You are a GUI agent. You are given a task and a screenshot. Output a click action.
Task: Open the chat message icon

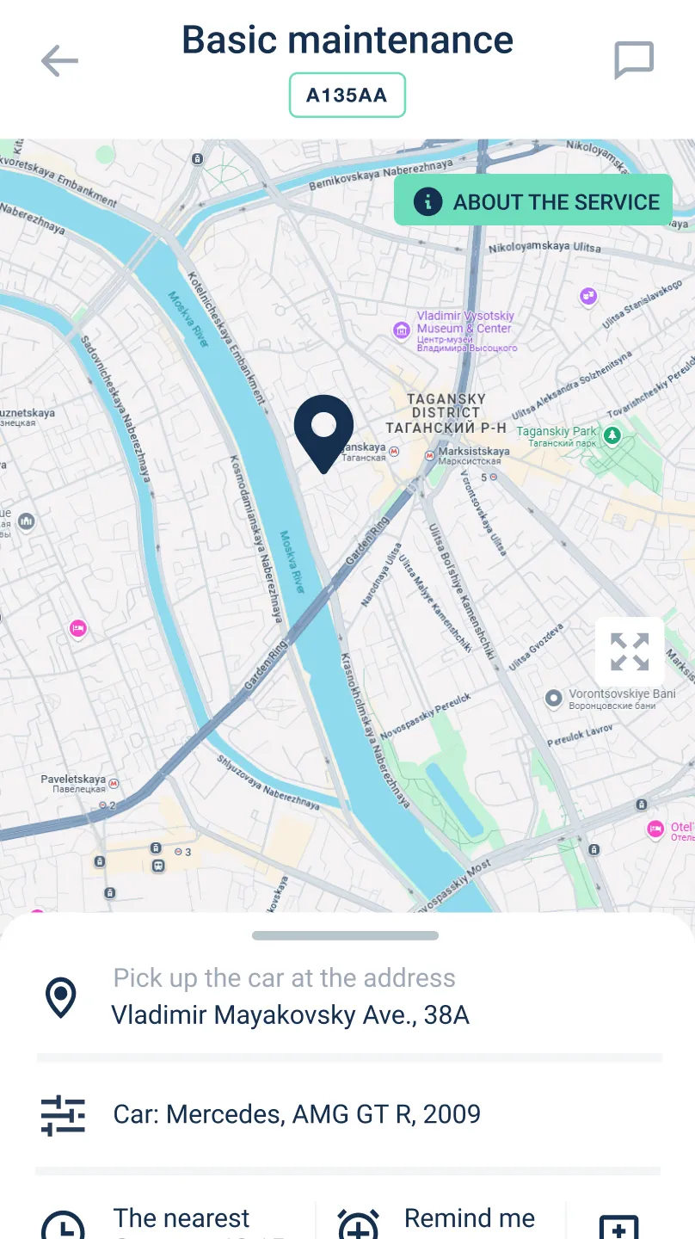point(634,61)
